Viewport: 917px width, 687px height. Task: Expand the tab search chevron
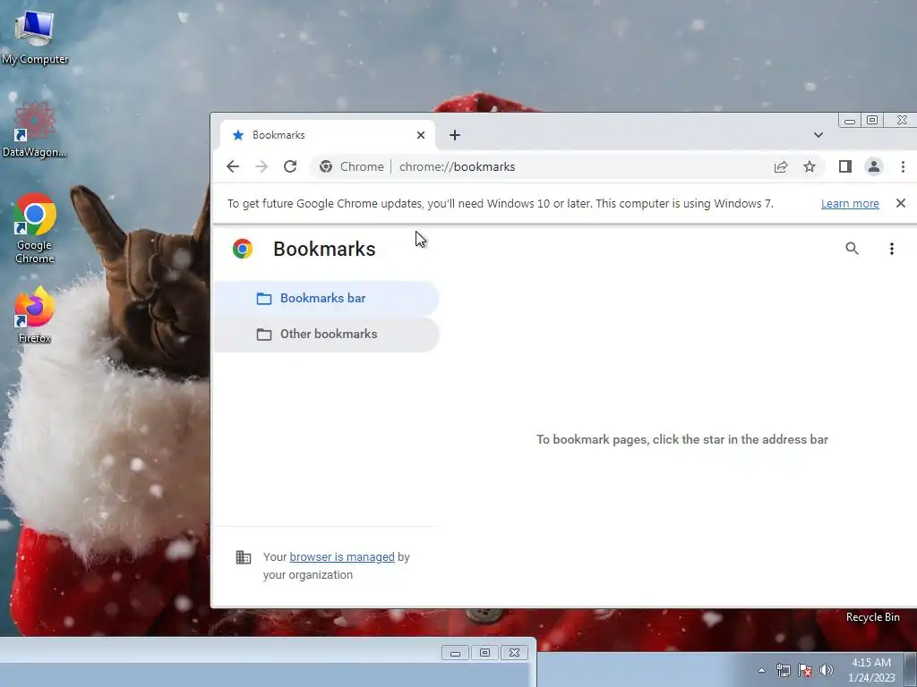818,135
